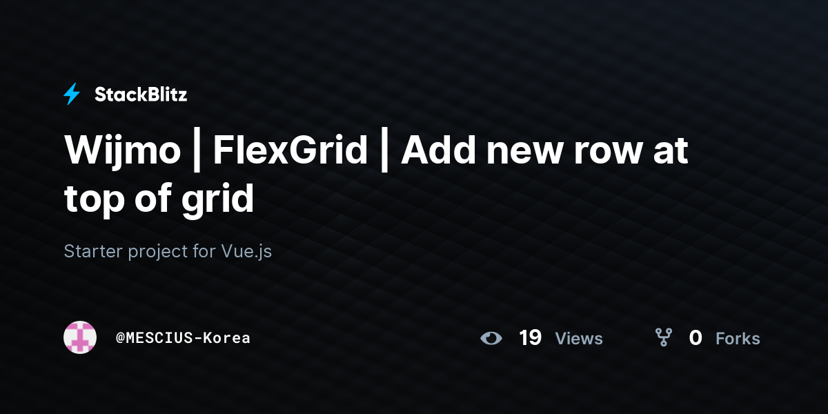Click the number 0 fork count
828x414 pixels.
click(x=696, y=338)
